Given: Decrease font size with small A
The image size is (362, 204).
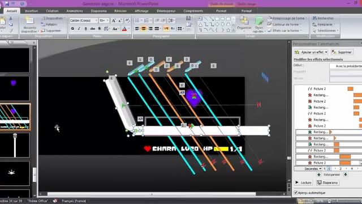Looking at the screenshot, I should [x=120, y=20].
